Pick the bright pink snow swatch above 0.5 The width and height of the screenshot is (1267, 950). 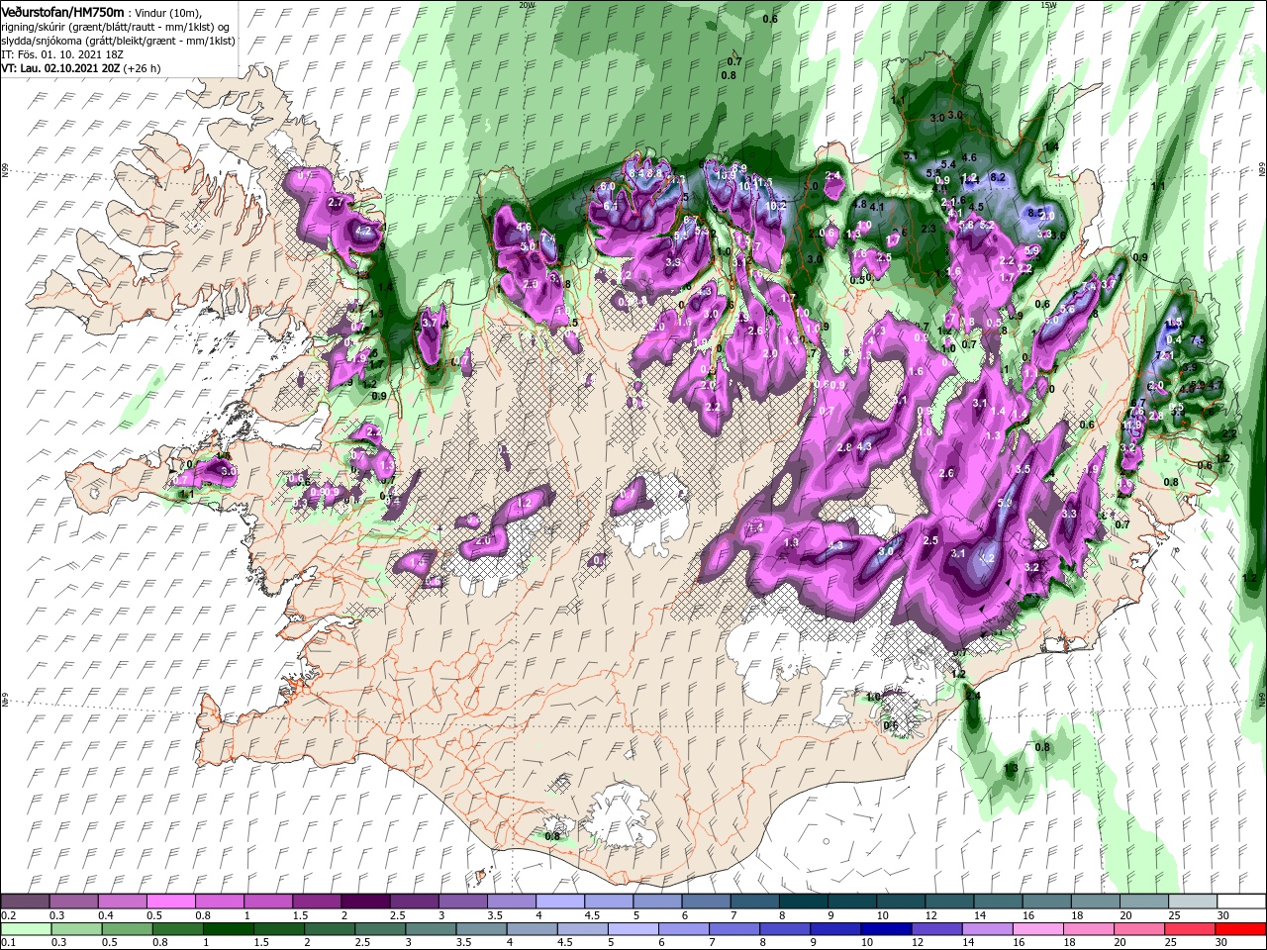pos(171,902)
